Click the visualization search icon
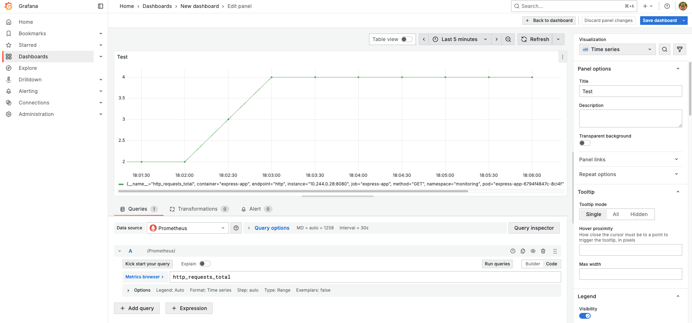The height and width of the screenshot is (323, 692). [x=665, y=49]
